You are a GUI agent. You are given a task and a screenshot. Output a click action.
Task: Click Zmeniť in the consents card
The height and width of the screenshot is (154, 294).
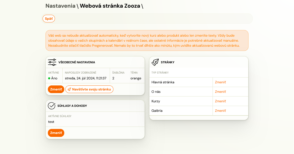[56, 133]
